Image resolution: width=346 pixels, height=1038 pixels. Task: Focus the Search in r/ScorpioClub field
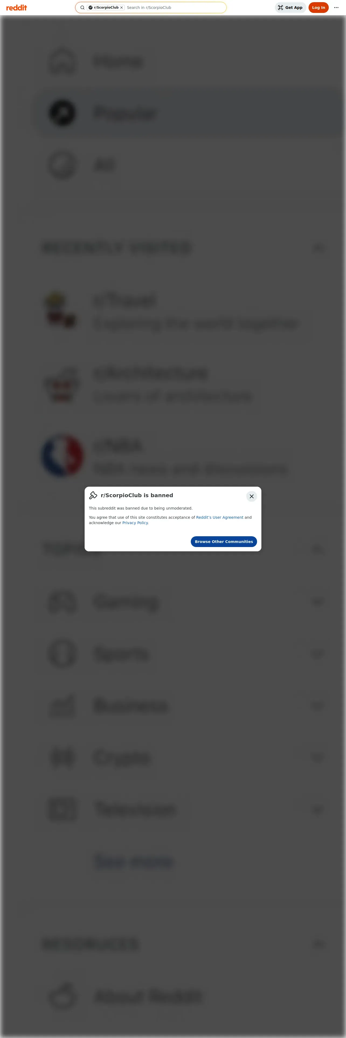[x=174, y=8]
